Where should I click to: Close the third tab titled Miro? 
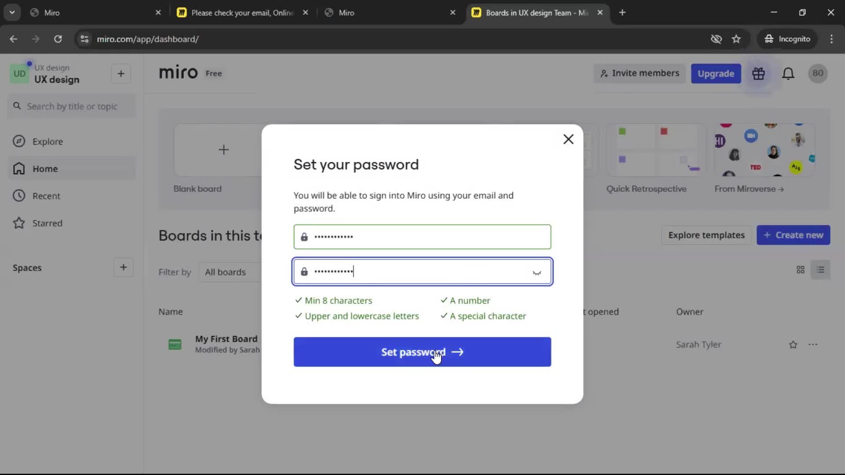452,13
